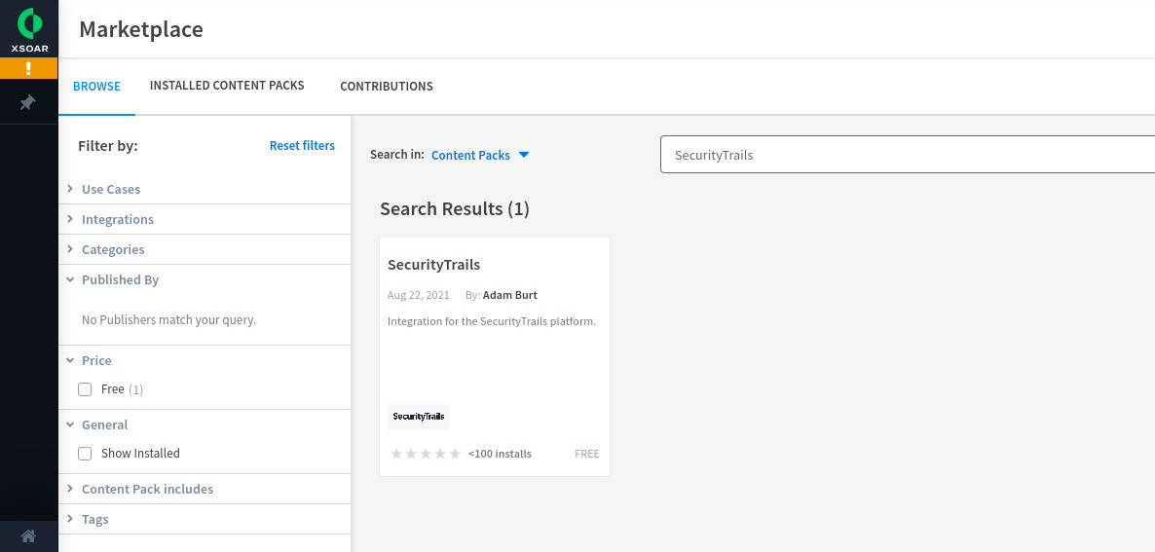
Task: Open the orange warning alert icon
Action: (28, 68)
